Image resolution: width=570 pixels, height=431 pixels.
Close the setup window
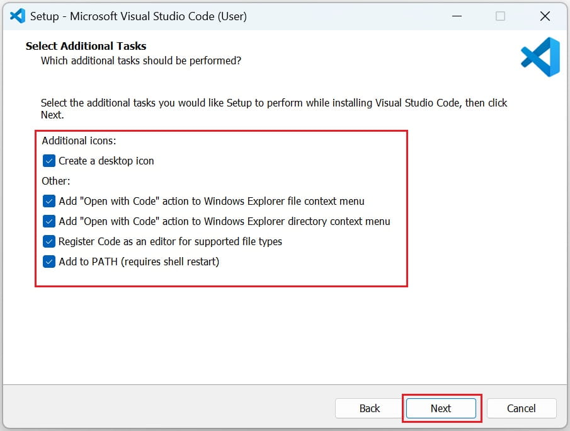point(545,16)
